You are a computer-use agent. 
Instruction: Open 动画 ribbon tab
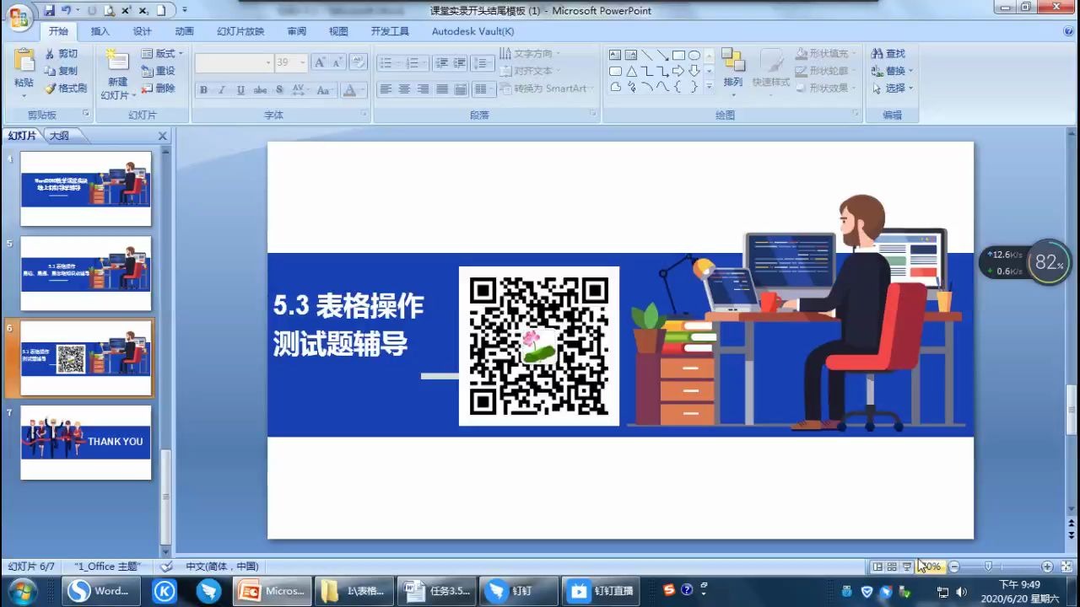(184, 31)
